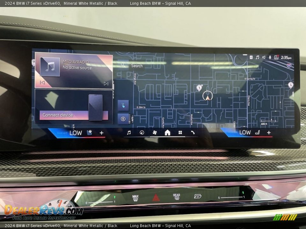Select the map POI pin near vehicle
Viewport: 306px width, 229px height.
[199, 88]
